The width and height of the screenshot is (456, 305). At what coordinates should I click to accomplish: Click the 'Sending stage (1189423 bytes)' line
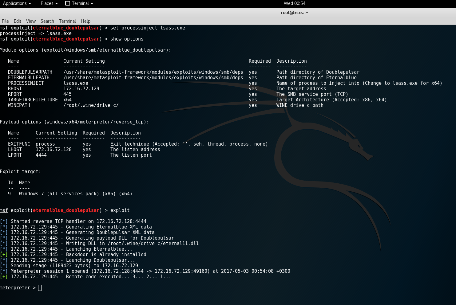tap(69, 266)
